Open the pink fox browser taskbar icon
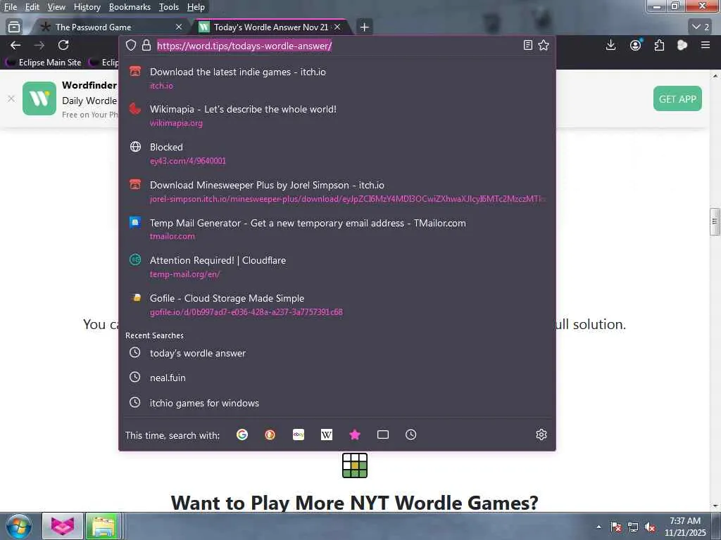Image resolution: width=721 pixels, height=540 pixels. coord(63,526)
